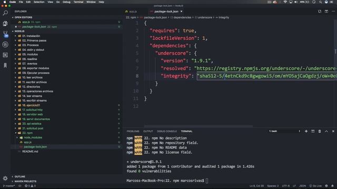Open the feedback smiley in the status bar
The width and height of the screenshot is (337, 189).
pyautogui.click(x=326, y=186)
